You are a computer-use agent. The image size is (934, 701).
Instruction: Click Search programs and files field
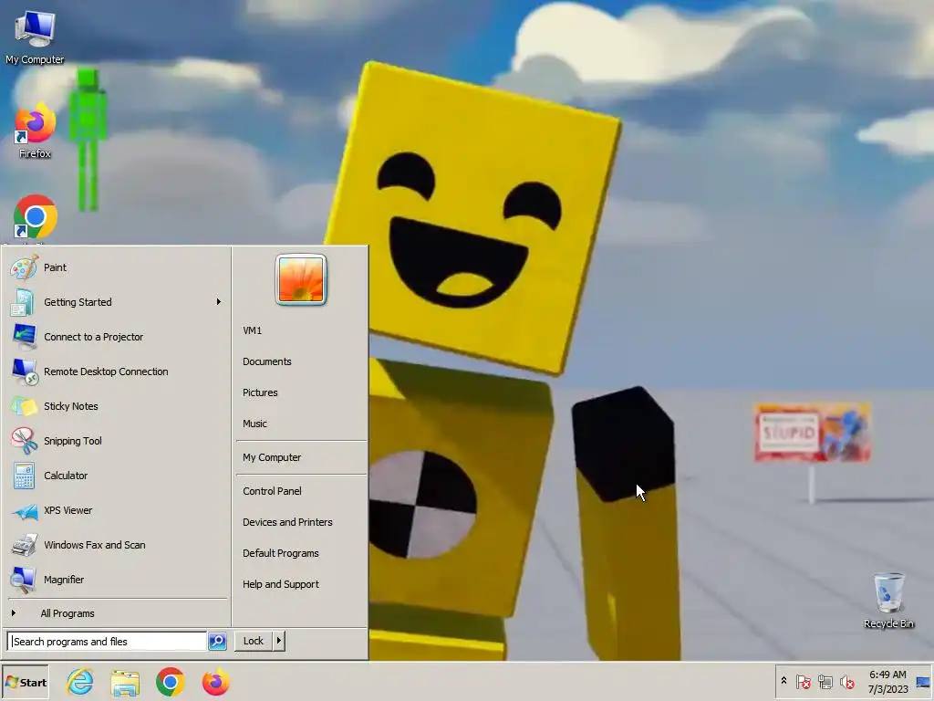pos(108,642)
